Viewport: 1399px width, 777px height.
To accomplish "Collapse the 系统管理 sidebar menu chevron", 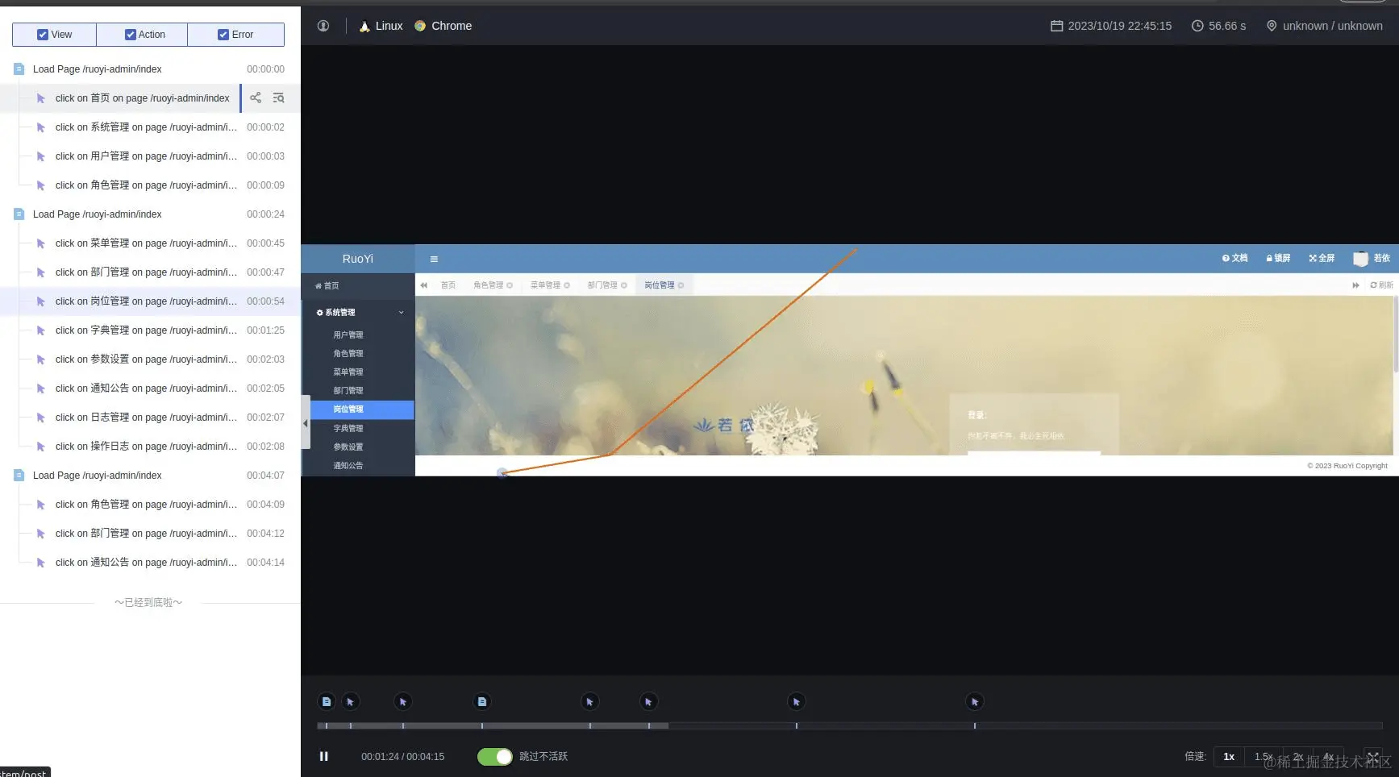I will click(402, 313).
